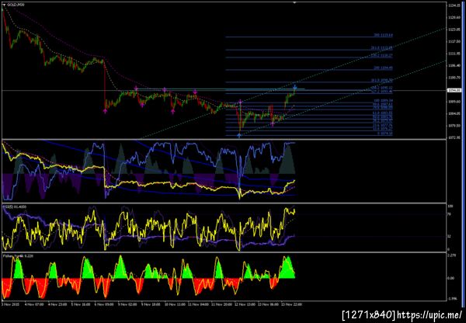Click price axis label 1128.60
This screenshot has height=323, width=466.
point(454,18)
